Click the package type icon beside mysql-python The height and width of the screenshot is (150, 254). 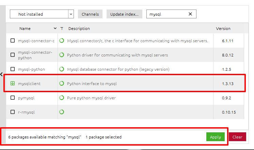point(62,69)
